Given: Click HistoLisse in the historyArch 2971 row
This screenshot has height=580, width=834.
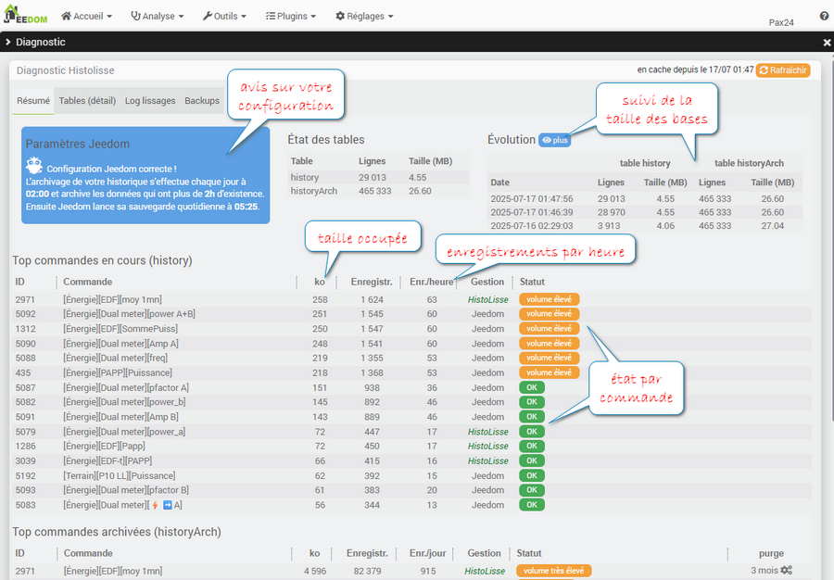Looking at the screenshot, I should 485,571.
